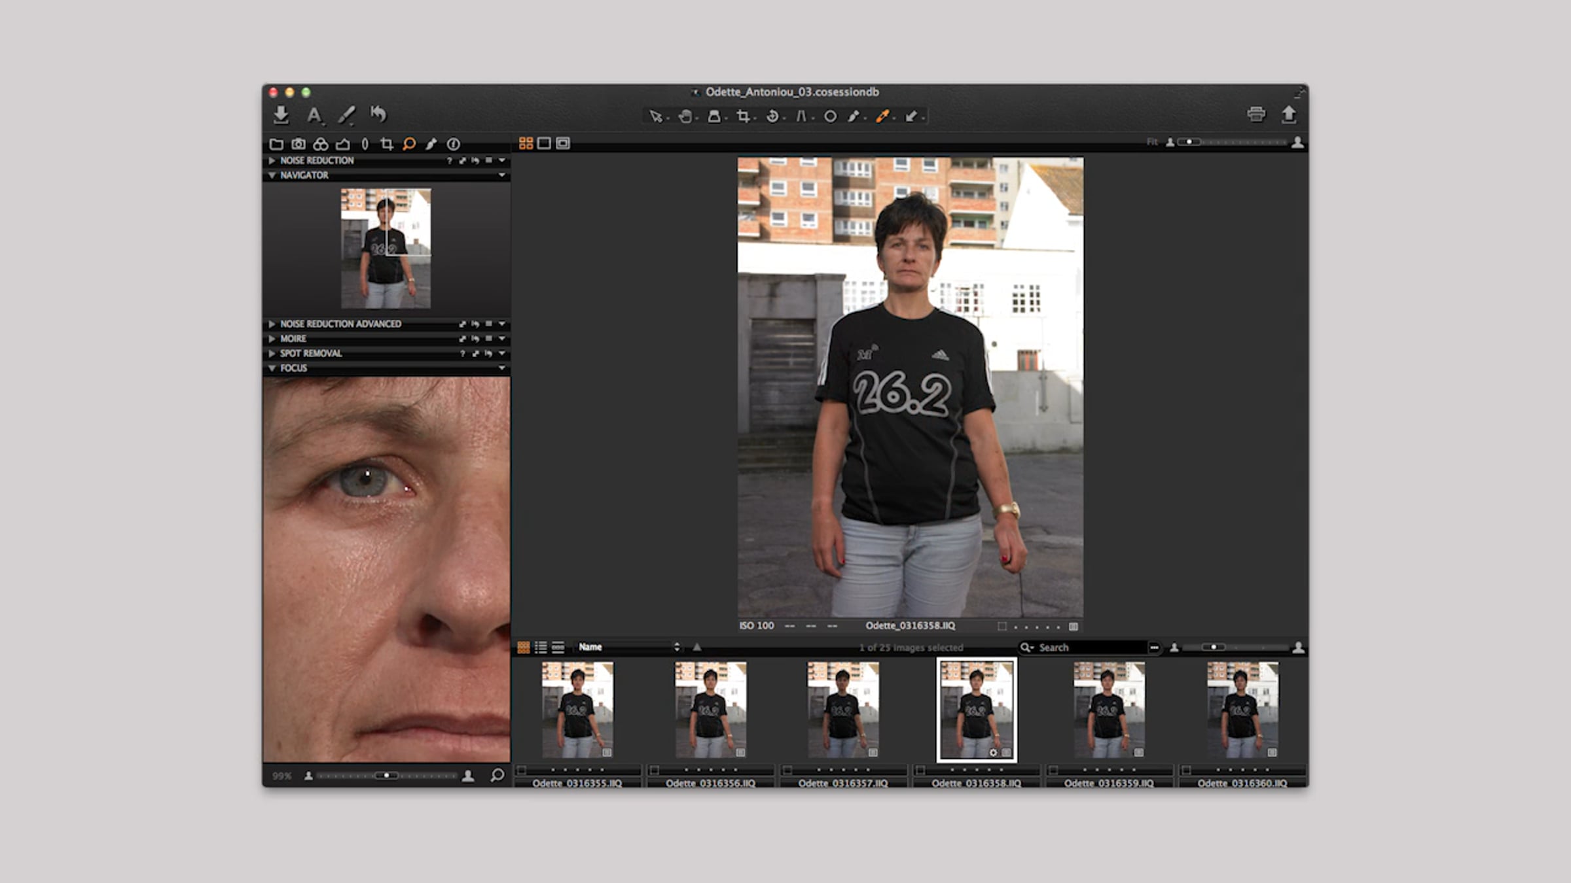The image size is (1571, 883).
Task: Open the Library folder tool tab
Action: tap(276, 144)
